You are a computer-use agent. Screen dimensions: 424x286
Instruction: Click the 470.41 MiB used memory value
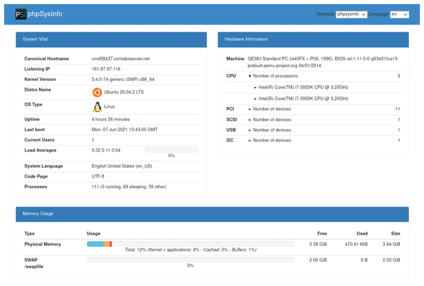(356, 244)
